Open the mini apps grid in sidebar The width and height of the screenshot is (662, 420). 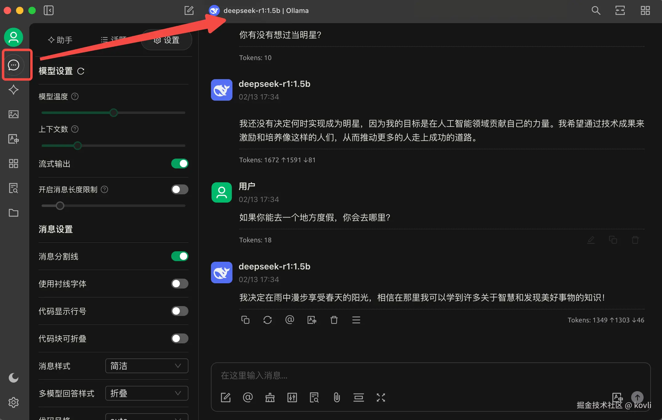pyautogui.click(x=13, y=164)
